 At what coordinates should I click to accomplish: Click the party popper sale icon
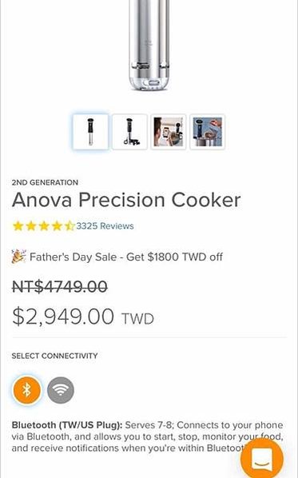tap(18, 257)
